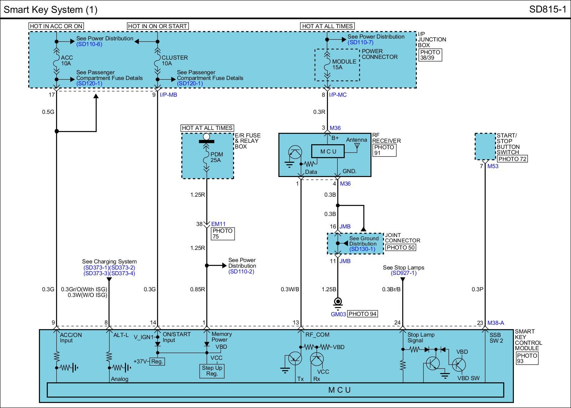This screenshot has width=571, height=408.
Task: Click the Step Up Reg. block
Action: [212, 371]
